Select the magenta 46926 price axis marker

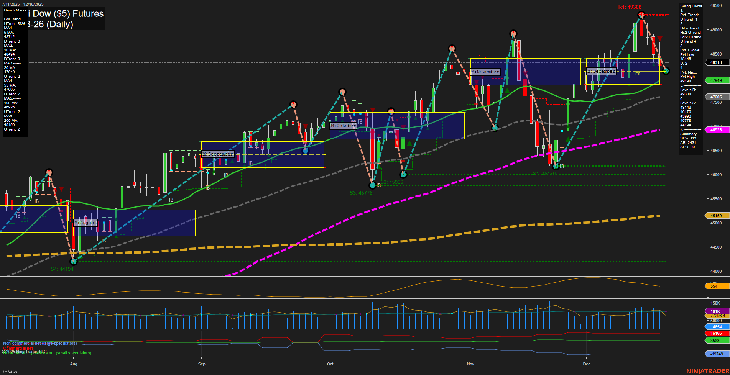717,130
